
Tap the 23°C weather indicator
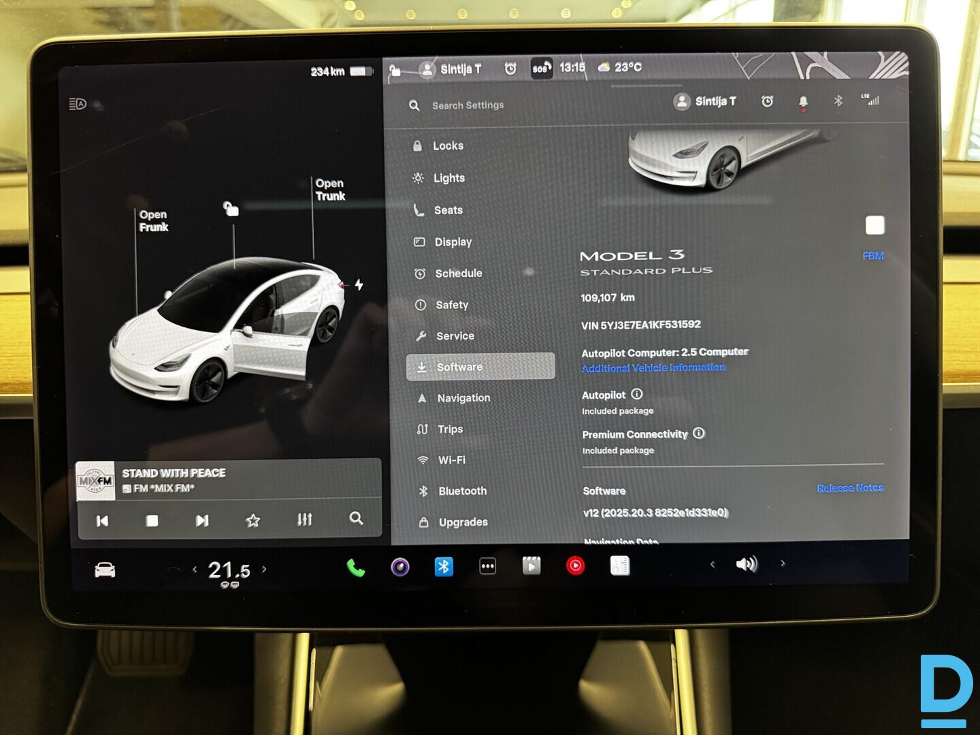[619, 67]
